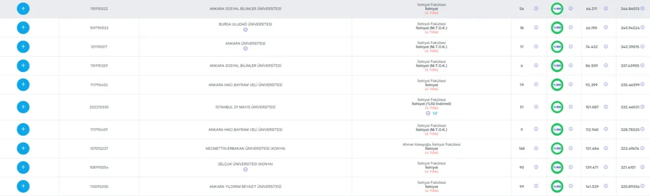Click Ahmet Keleşoğlu İlahiyat Fakültesi program text

[432, 144]
